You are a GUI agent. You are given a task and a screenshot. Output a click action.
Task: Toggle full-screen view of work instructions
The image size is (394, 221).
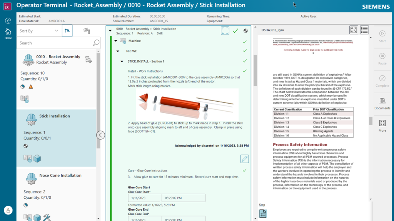(x=225, y=31)
